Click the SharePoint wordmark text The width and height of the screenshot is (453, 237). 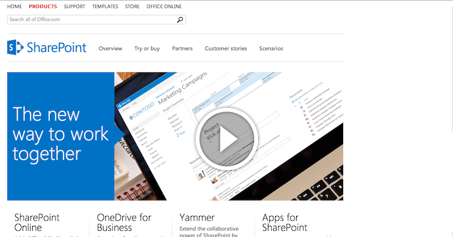coord(57,48)
